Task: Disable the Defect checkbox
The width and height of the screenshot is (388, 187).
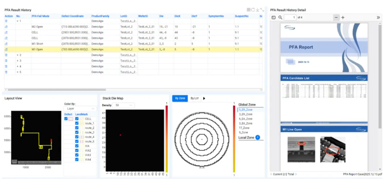Action: coord(66,119)
